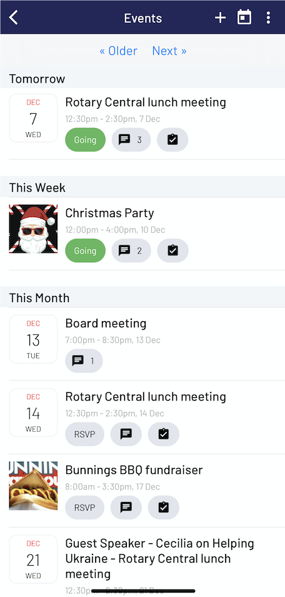Open Bunnings BBQ fundraiser attendance clipboard
The image size is (285, 597).
[x=164, y=508]
